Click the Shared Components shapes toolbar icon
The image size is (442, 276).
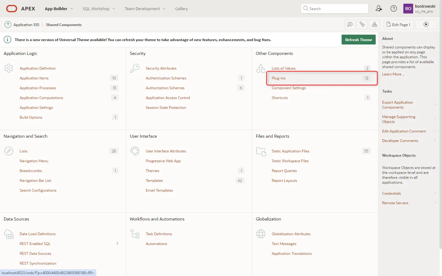(x=374, y=25)
